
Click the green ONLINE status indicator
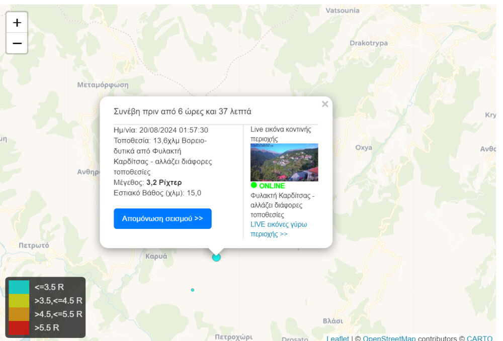(268, 186)
